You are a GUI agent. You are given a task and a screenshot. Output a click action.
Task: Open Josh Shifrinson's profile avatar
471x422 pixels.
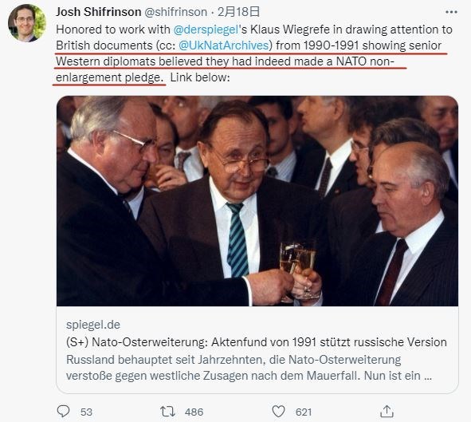(27, 23)
